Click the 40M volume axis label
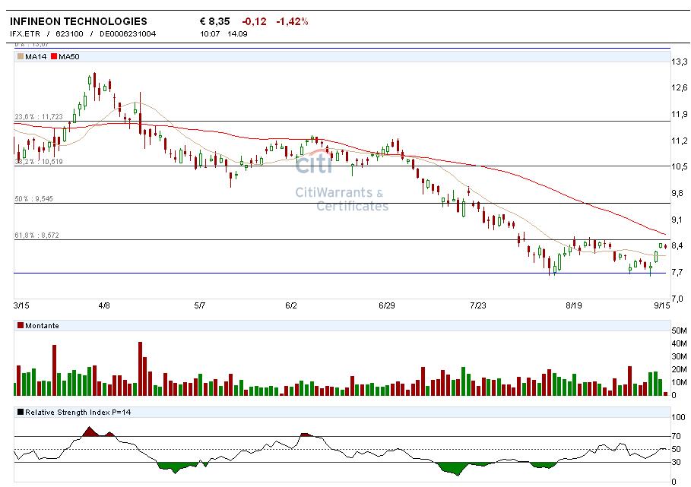Viewport: 691px width, 487px height. (679, 343)
